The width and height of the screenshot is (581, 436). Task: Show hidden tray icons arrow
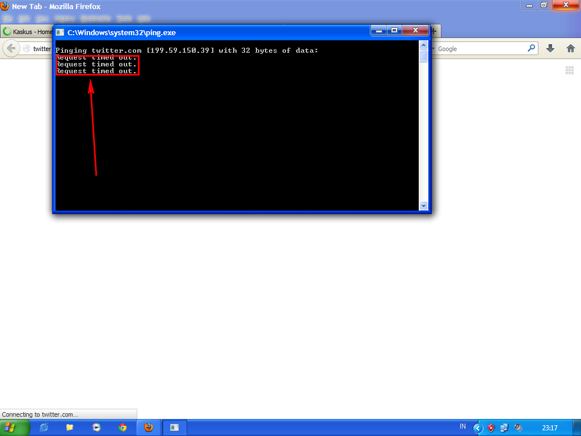point(478,429)
